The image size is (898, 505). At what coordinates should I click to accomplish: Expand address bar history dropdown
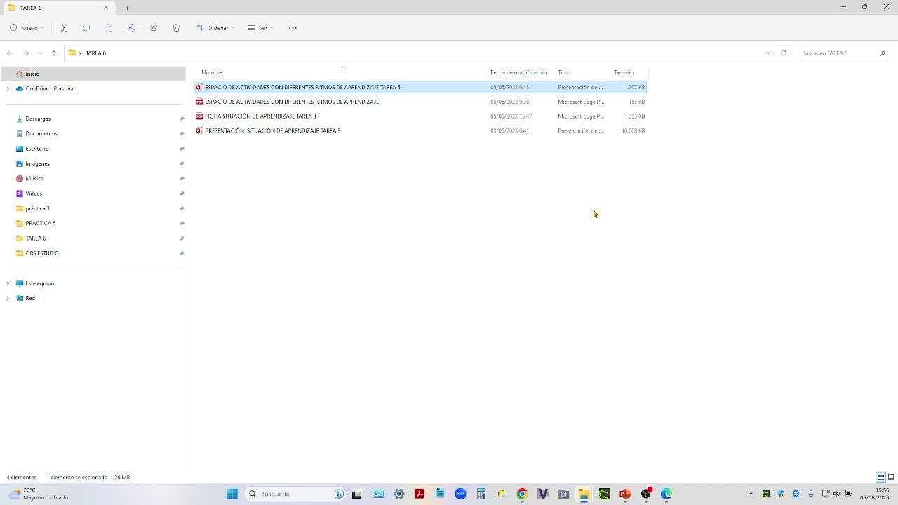tap(768, 53)
